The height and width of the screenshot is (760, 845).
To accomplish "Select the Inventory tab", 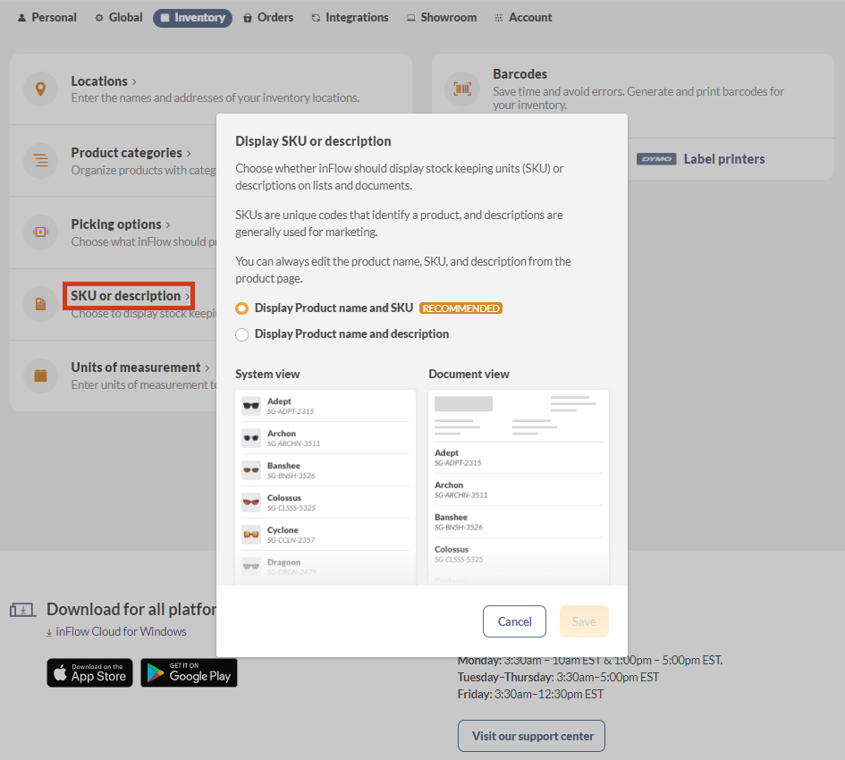I will tap(193, 18).
